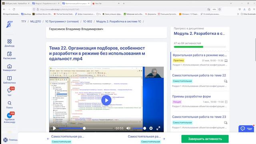Click 1С-802 breadcrumb link

88,21
